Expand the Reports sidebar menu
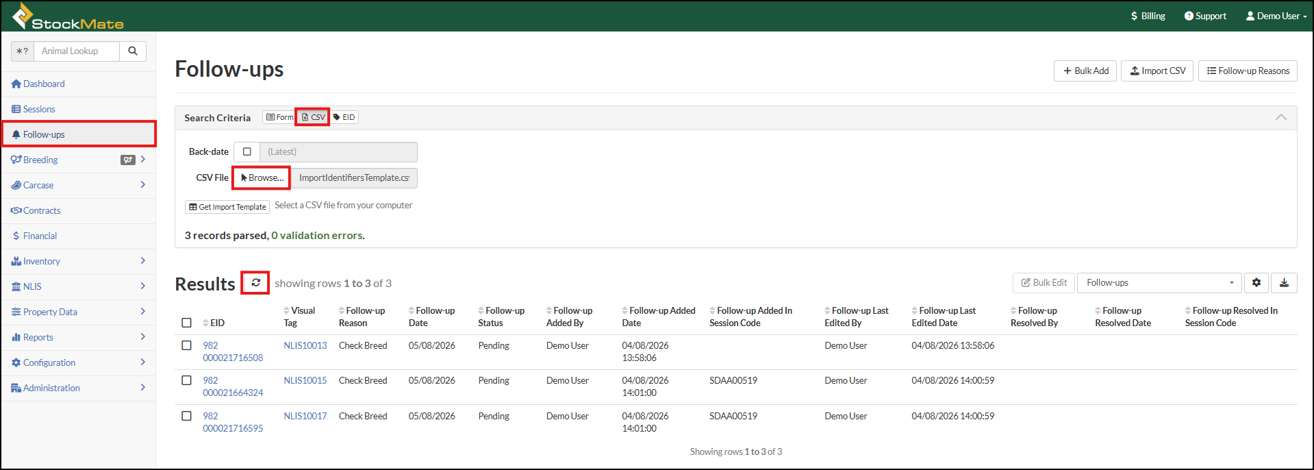Image resolution: width=1314 pixels, height=470 pixels. 142,336
